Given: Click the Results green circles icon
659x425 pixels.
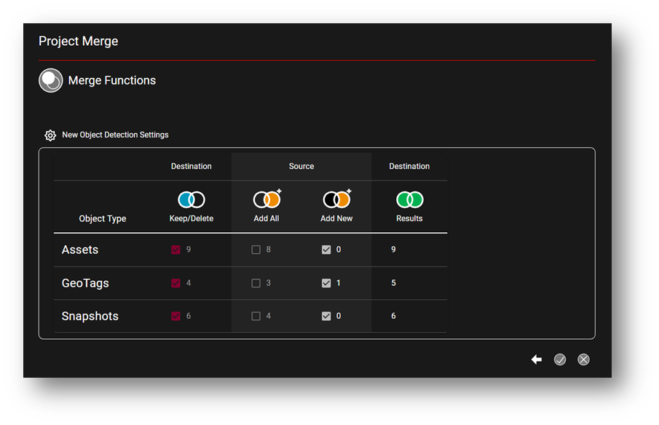Looking at the screenshot, I should (x=409, y=199).
